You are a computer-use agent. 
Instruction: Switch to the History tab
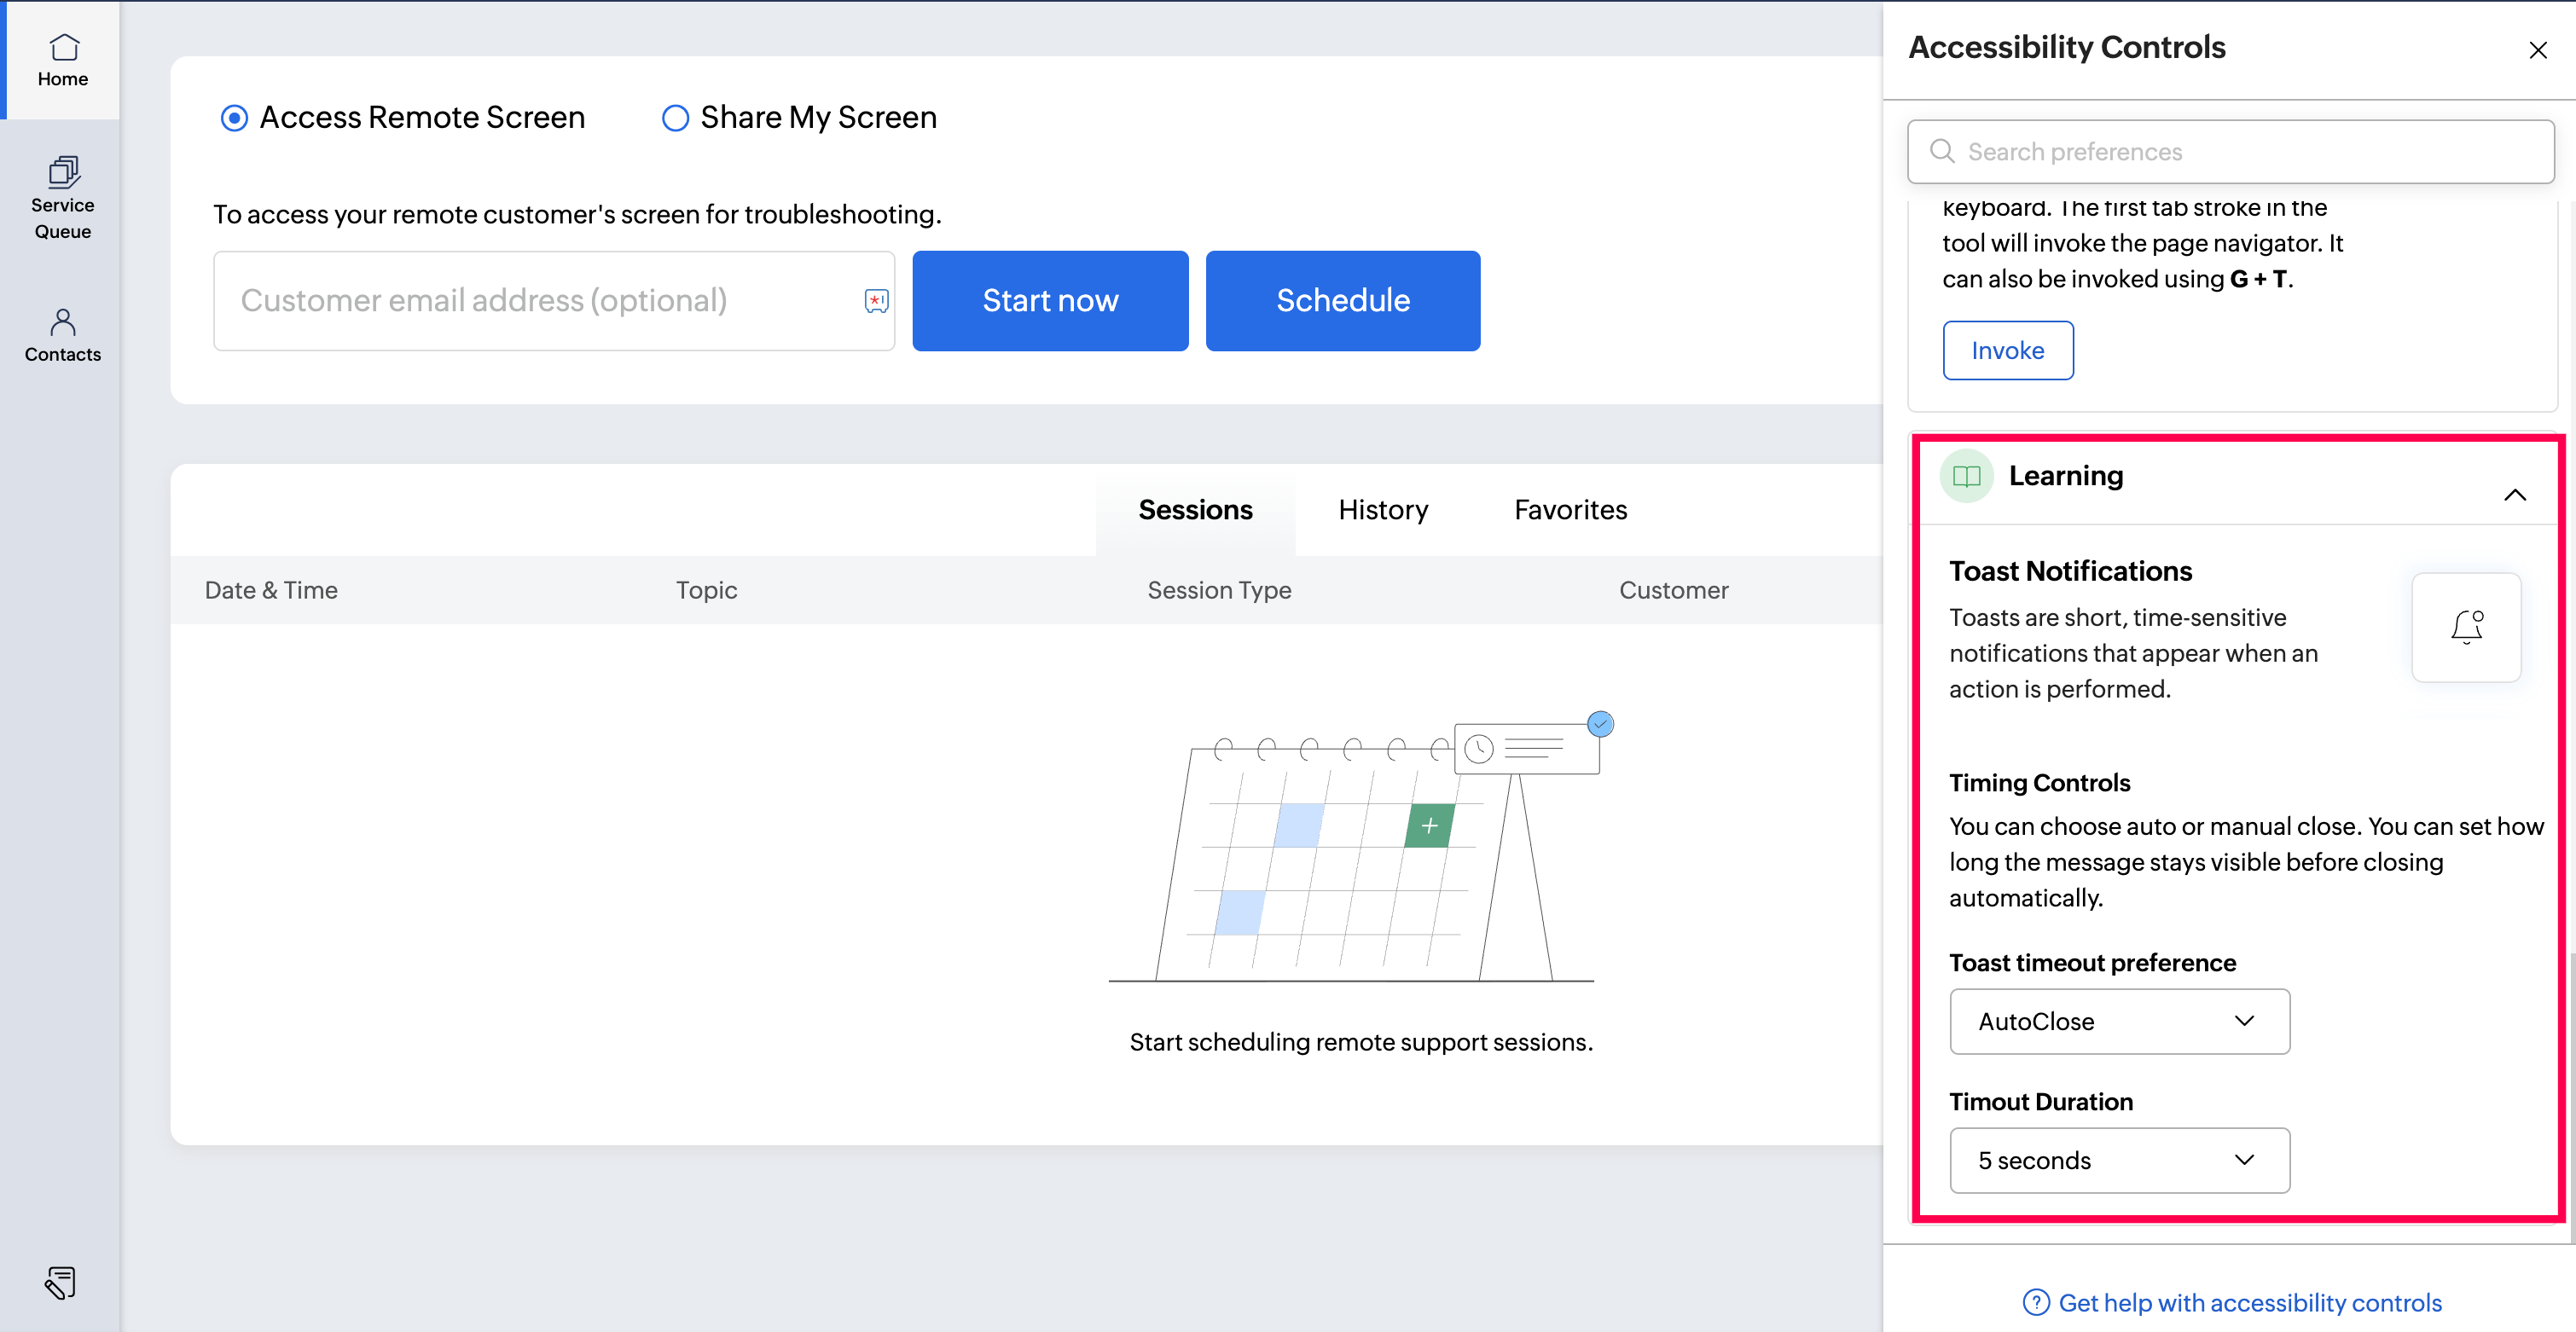pyautogui.click(x=1383, y=510)
